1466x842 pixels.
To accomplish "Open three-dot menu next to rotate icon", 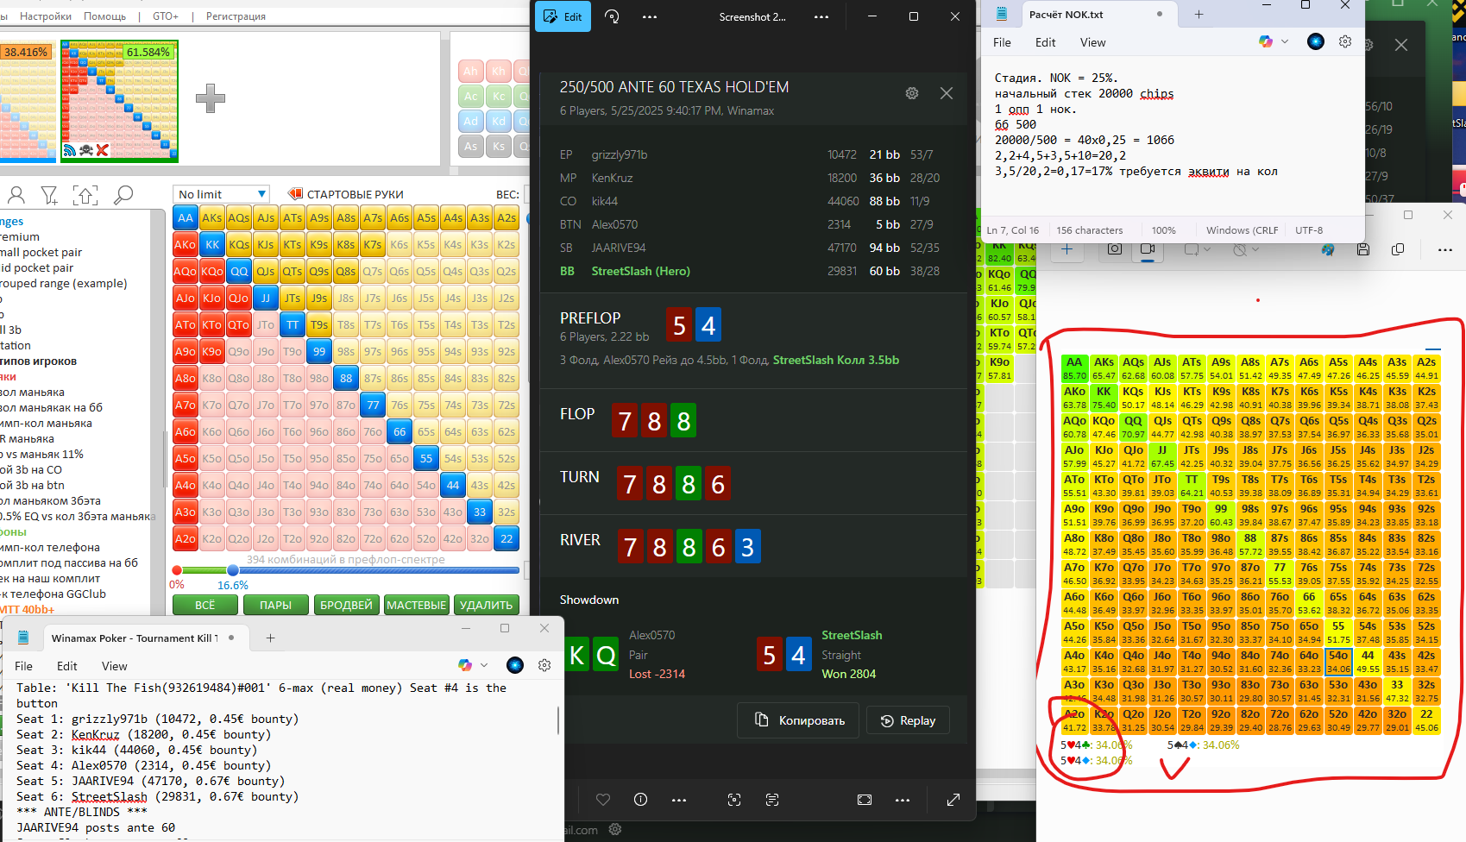I will tap(650, 16).
